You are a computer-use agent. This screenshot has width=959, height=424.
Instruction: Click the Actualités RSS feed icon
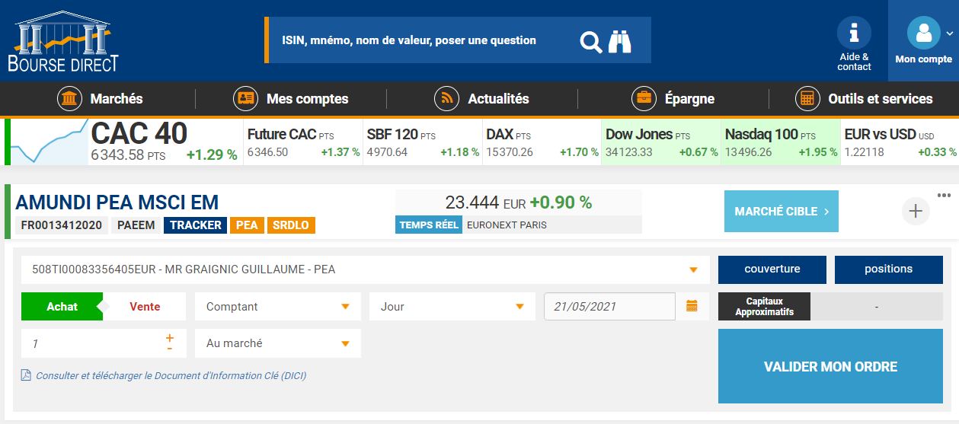[x=446, y=99]
